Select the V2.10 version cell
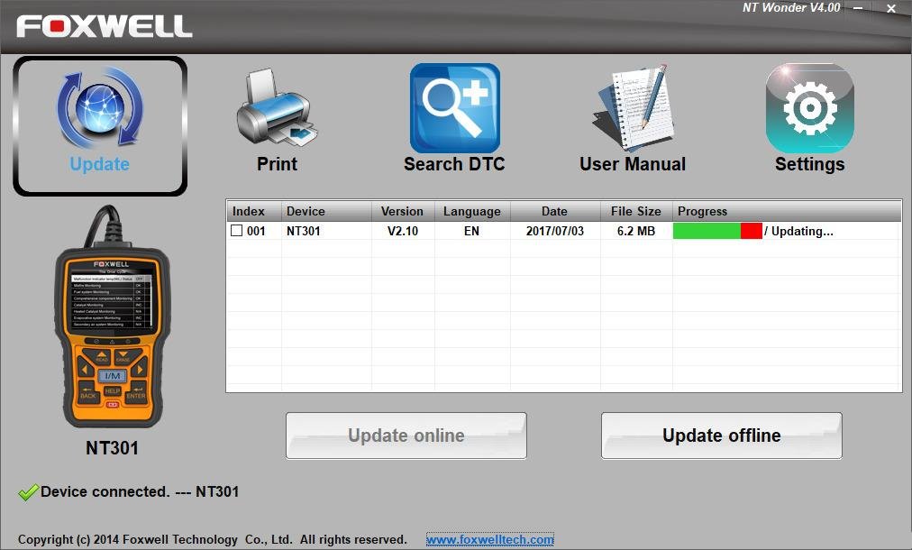This screenshot has width=912, height=550. point(403,231)
